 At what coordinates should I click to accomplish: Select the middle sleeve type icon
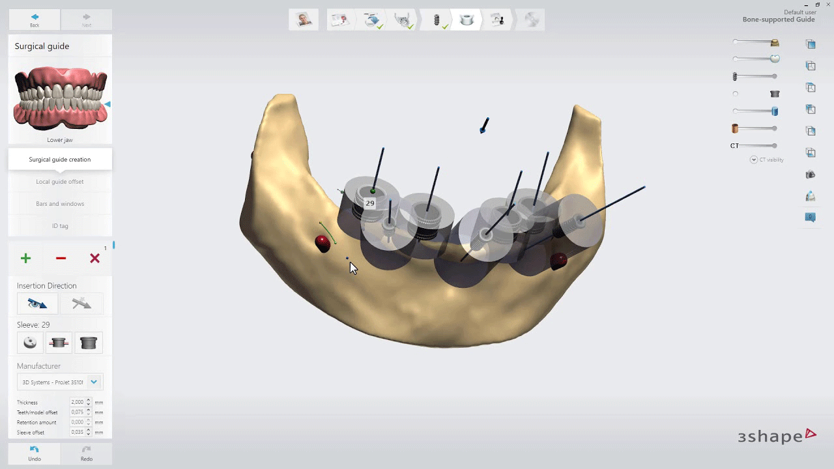(59, 342)
